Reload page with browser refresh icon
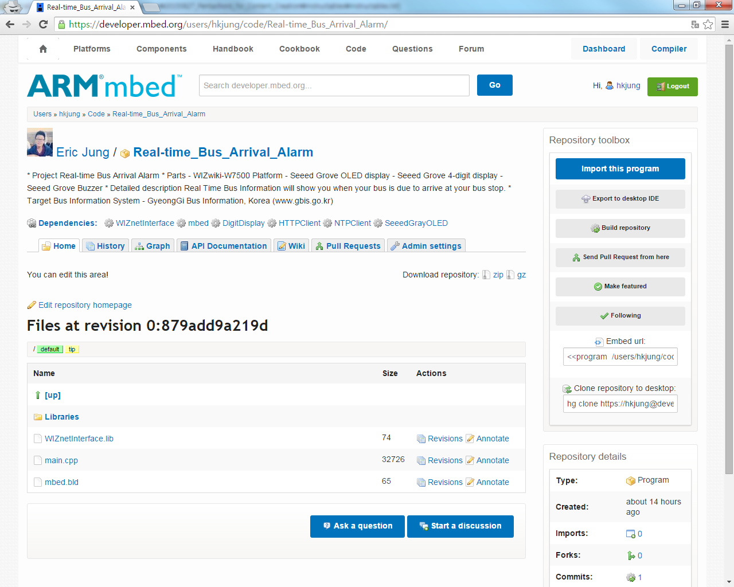Screen dimensions: 734x587 [43, 24]
